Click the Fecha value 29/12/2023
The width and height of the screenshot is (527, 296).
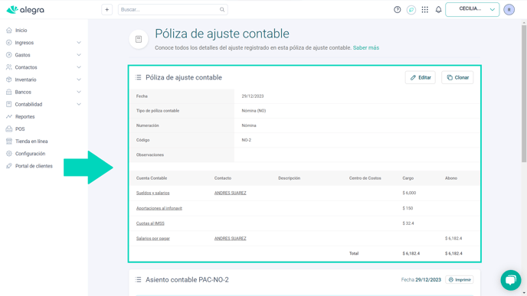(253, 96)
